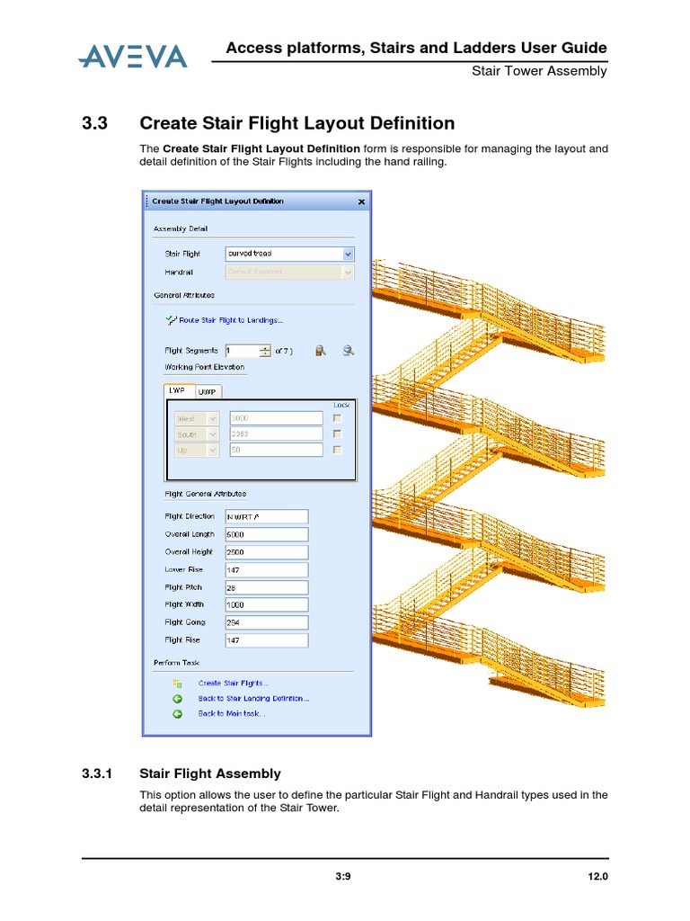Click the Lower Rise field

(266, 569)
